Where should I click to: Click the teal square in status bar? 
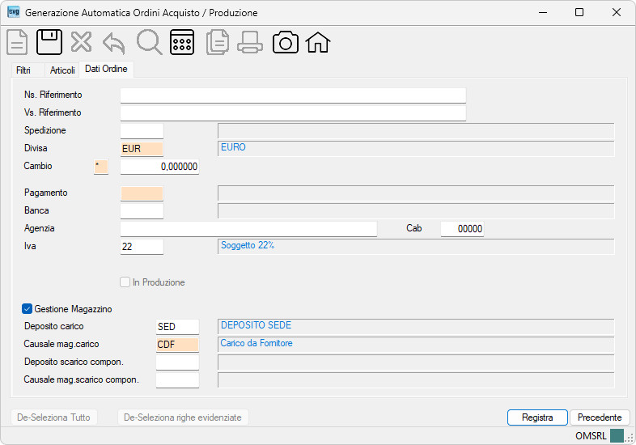coord(617,436)
